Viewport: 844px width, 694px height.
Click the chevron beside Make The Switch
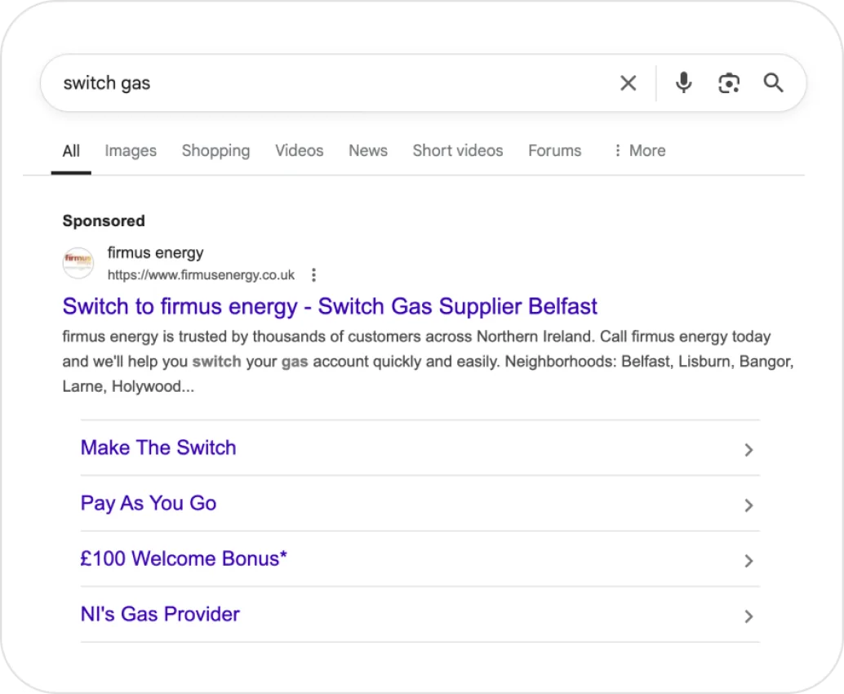[x=748, y=450]
